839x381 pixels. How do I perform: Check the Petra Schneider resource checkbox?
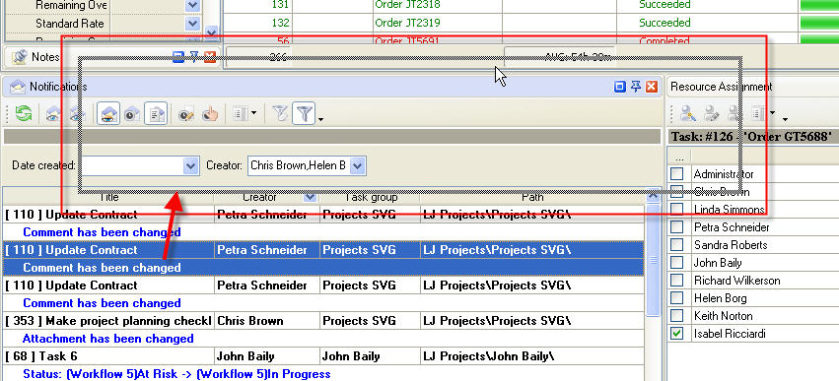tap(677, 227)
